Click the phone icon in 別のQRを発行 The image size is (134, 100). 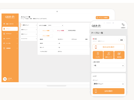click(96, 47)
